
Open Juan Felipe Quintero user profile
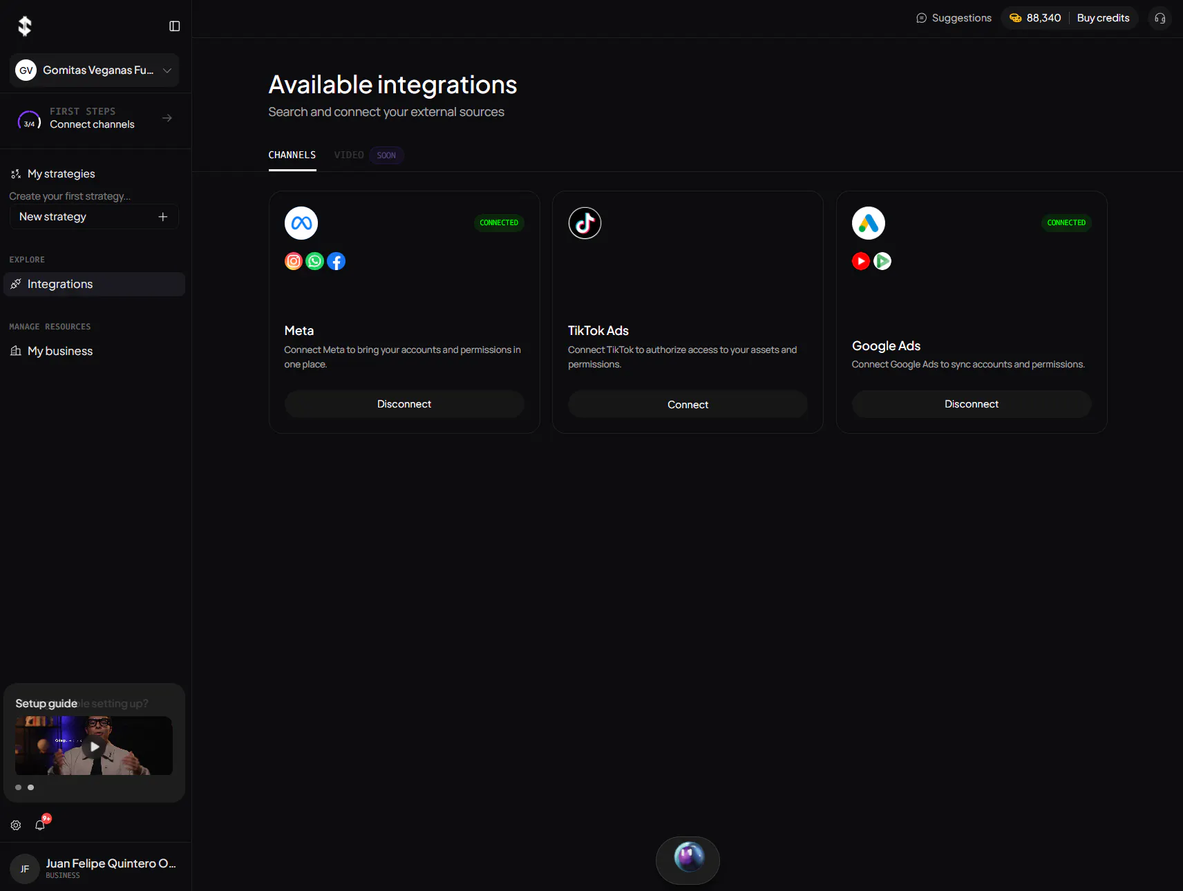point(95,868)
